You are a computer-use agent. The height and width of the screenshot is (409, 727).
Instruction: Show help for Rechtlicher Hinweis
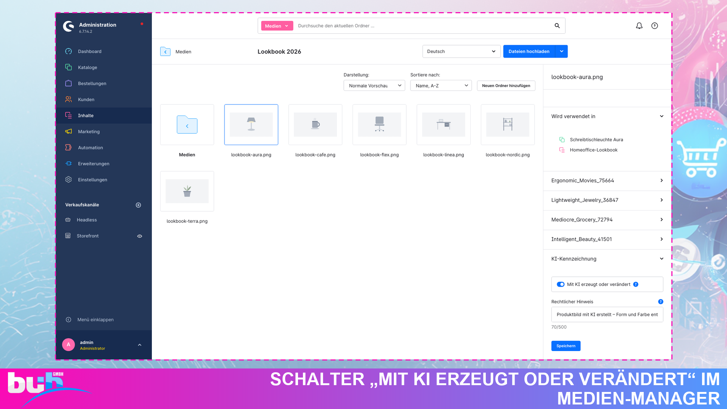point(661,302)
